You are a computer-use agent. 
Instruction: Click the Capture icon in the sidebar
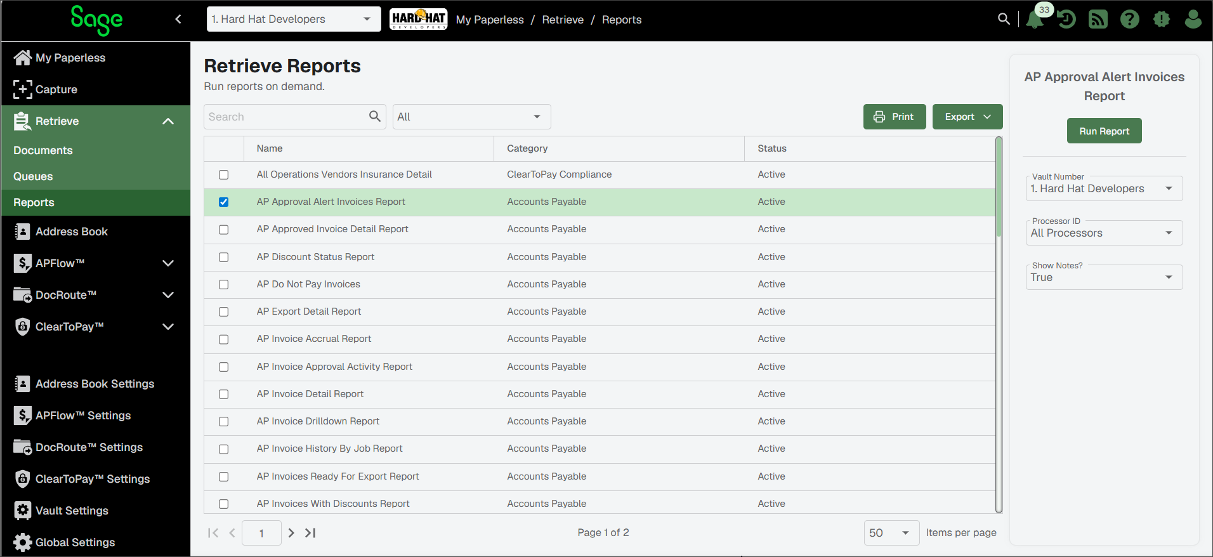(23, 89)
